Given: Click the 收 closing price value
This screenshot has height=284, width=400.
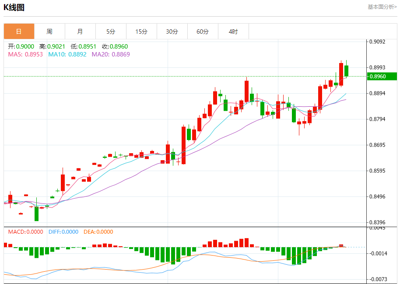Looking at the screenshot, I should point(115,46).
